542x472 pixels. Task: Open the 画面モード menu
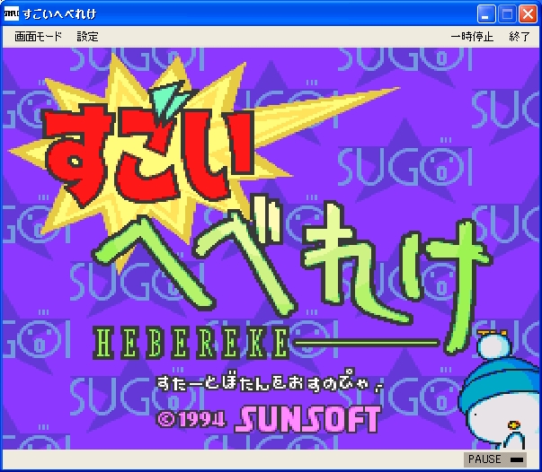(38, 37)
